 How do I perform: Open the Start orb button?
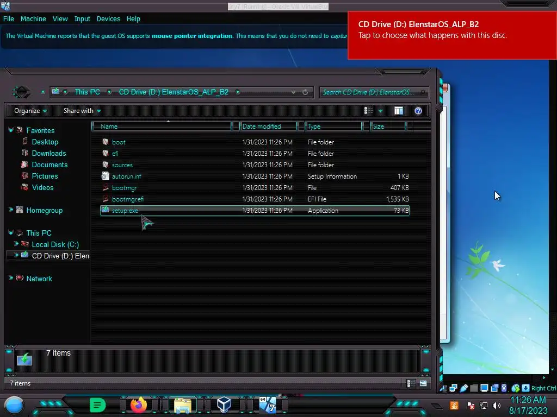pos(14,405)
